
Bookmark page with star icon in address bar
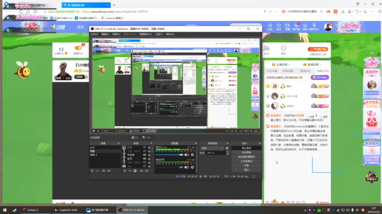pyautogui.click(x=45, y=11)
